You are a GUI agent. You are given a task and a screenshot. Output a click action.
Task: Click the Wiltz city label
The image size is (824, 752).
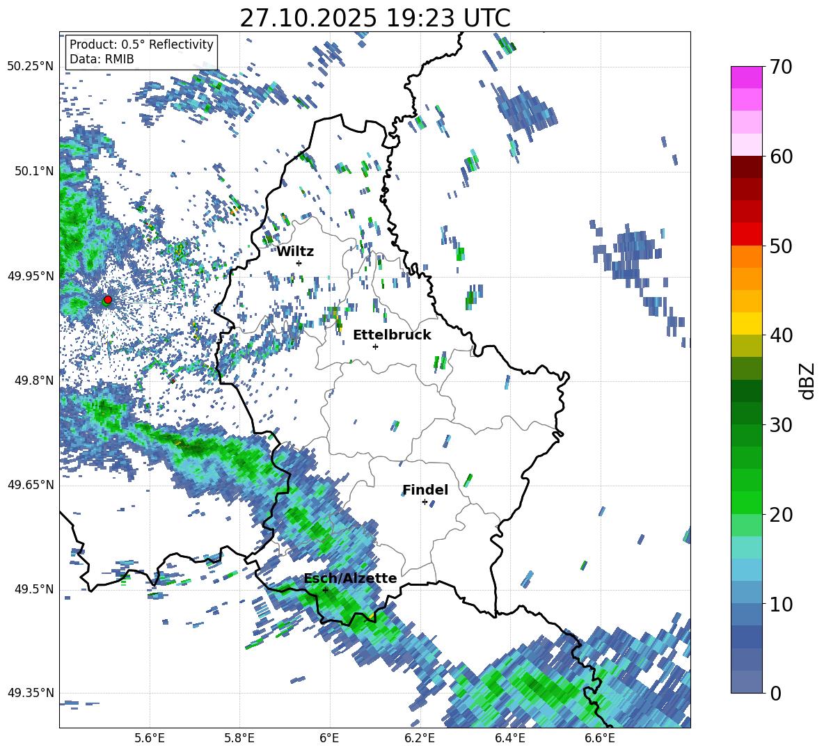click(295, 252)
